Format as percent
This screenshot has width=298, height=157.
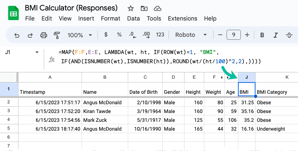click(119, 35)
